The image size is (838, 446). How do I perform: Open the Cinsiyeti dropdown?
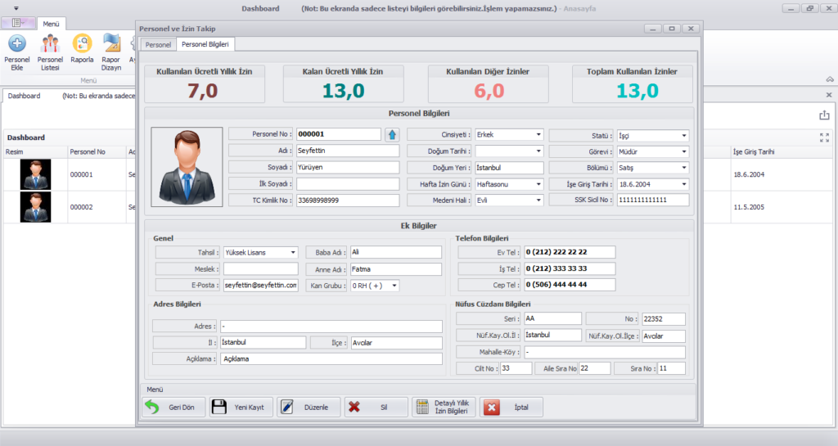tap(538, 134)
